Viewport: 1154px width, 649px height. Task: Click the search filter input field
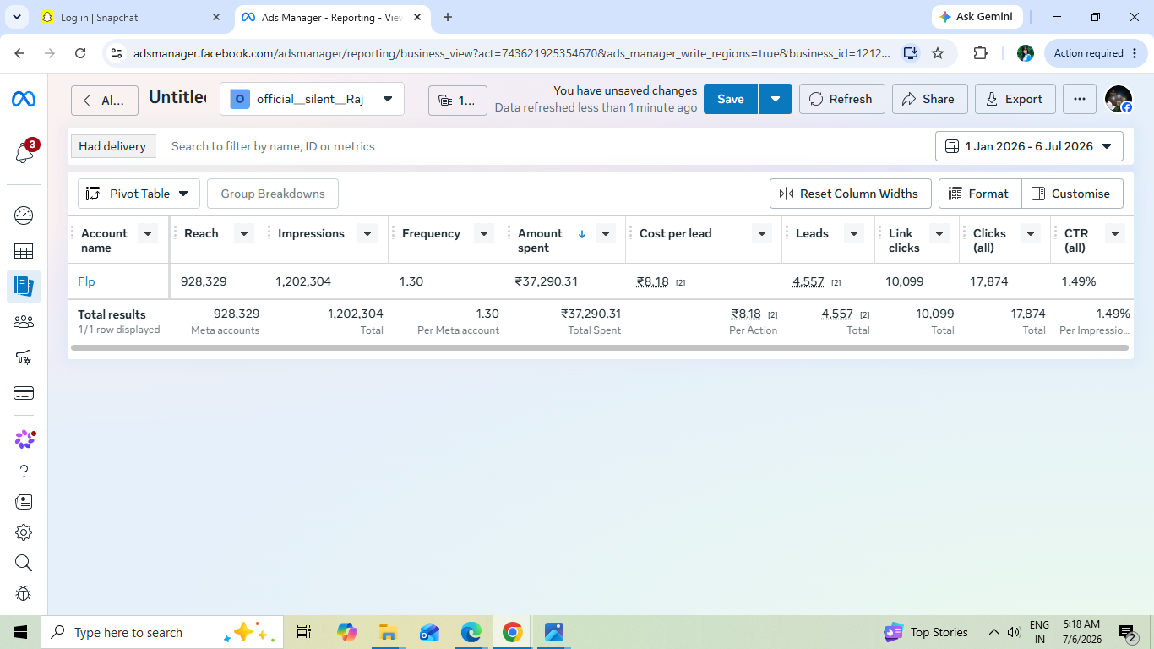[545, 146]
